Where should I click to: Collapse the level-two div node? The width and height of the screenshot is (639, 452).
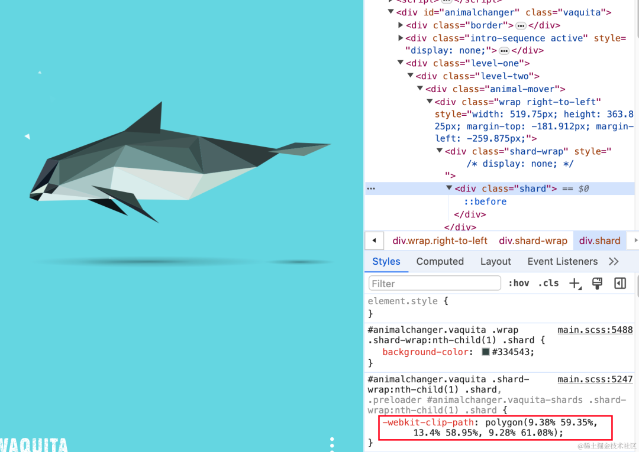pos(411,76)
